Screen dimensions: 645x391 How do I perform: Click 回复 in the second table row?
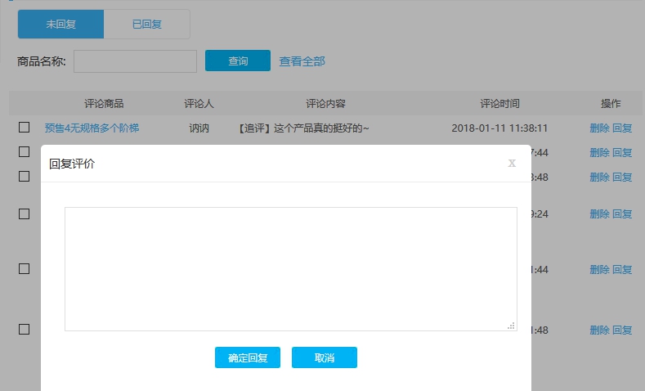(x=622, y=153)
